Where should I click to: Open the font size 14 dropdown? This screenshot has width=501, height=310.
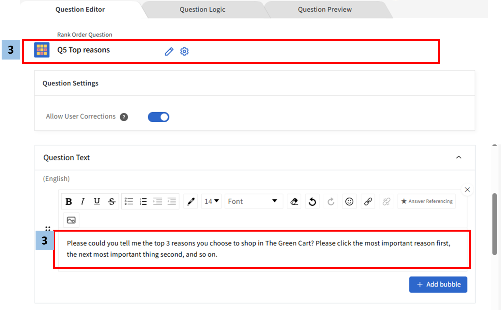click(211, 201)
